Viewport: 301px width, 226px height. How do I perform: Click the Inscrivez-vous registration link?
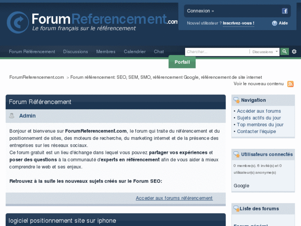tap(238, 23)
